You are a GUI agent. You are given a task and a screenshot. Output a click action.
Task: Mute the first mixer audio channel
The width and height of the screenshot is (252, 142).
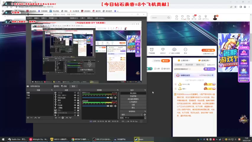[x=112, y=98]
